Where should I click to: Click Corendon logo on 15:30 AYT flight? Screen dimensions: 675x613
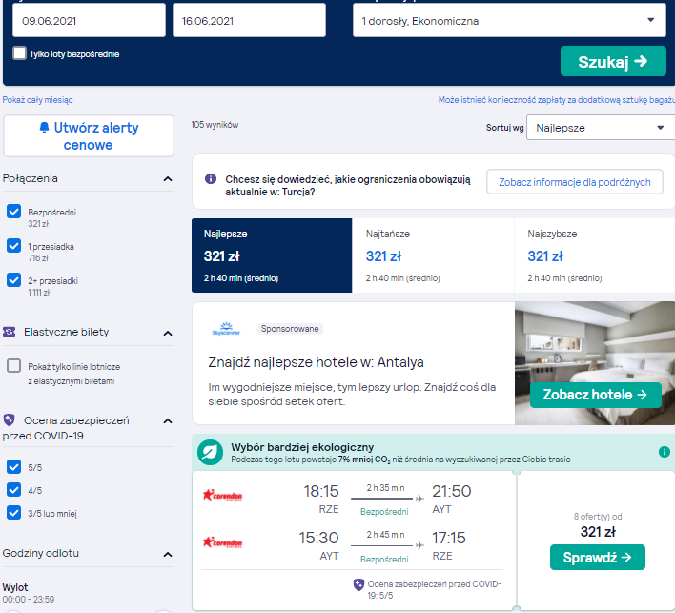[x=222, y=542]
